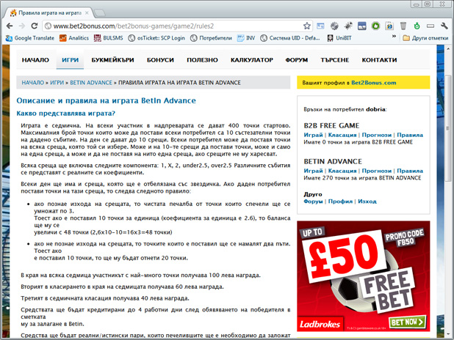Image resolution: width=454 pixels, height=340 pixels.
Task: Open the Система UID bookmark
Action: (x=290, y=38)
